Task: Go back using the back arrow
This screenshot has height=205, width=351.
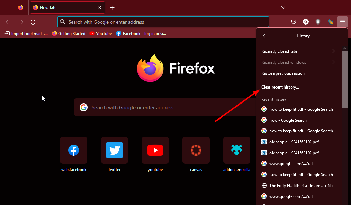Action: pyautogui.click(x=8, y=22)
